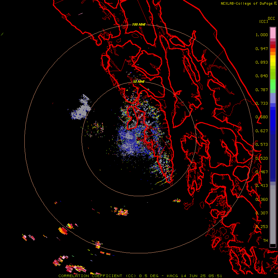278x278 pixels.
Task: Select the 0.627 scale value
Action: tap(262, 131)
